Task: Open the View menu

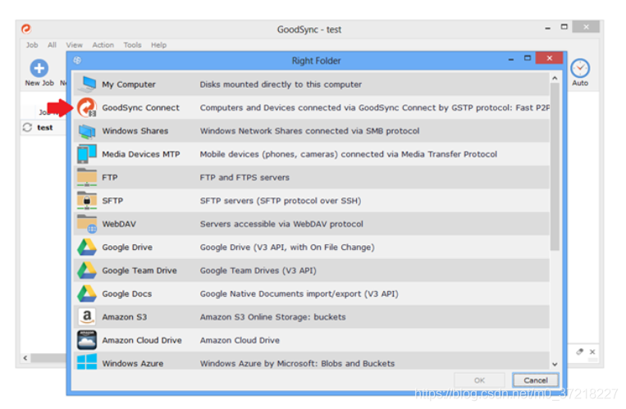Action: pyautogui.click(x=75, y=45)
